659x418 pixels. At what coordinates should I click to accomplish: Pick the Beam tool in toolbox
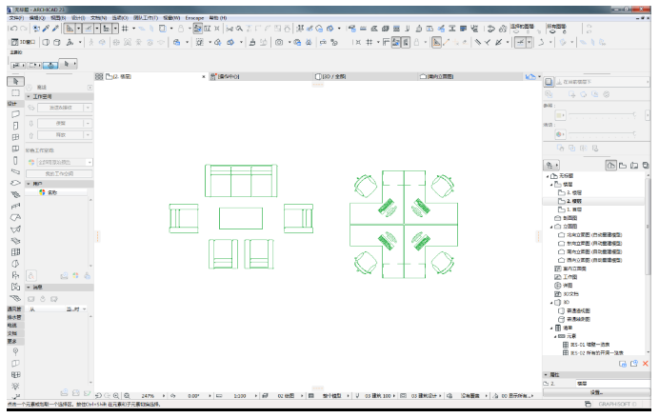(x=15, y=171)
